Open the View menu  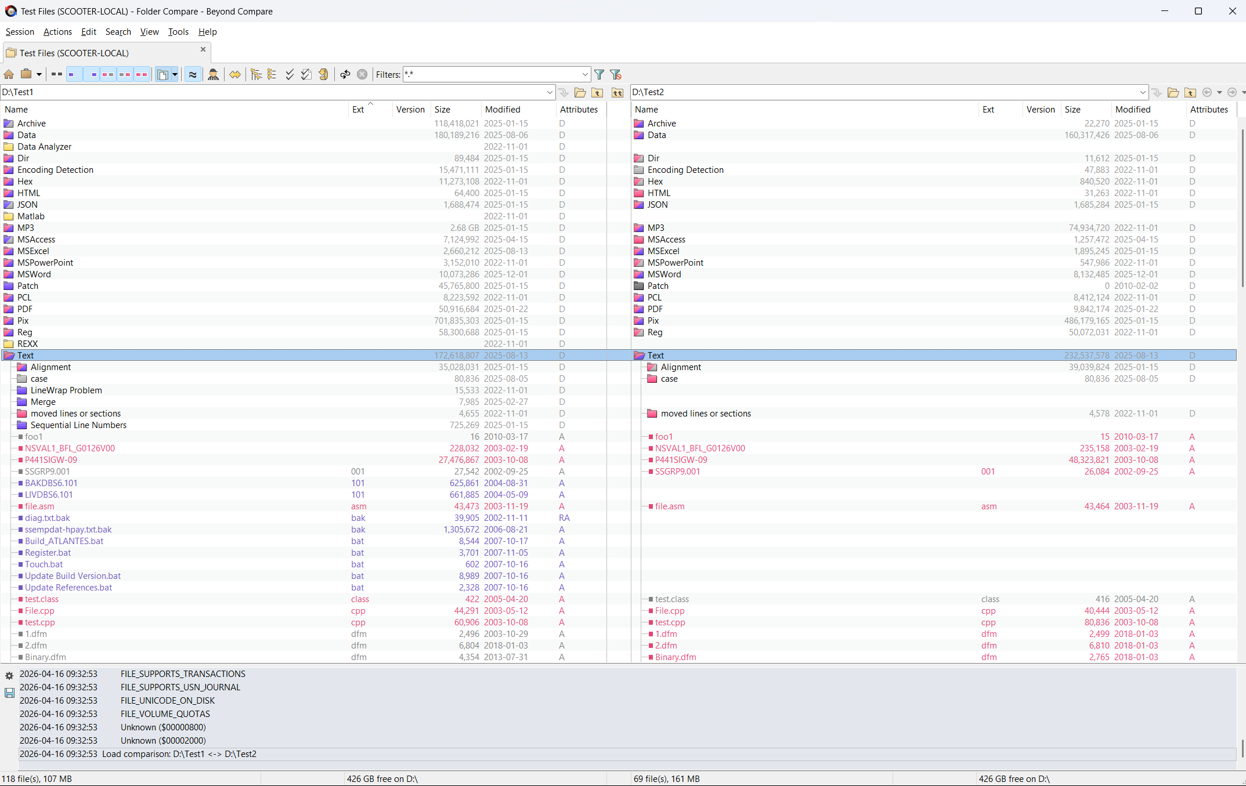149,32
